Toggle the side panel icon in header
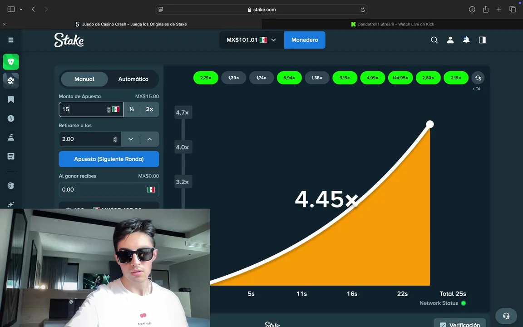The height and width of the screenshot is (327, 523). pyautogui.click(x=482, y=40)
